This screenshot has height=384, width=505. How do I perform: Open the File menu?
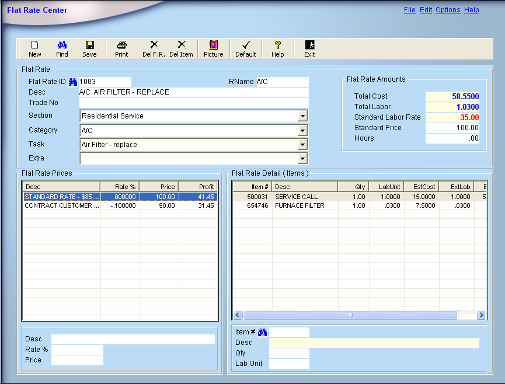(x=409, y=10)
